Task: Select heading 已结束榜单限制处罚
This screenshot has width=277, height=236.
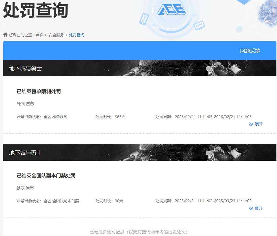Action: (x=39, y=91)
